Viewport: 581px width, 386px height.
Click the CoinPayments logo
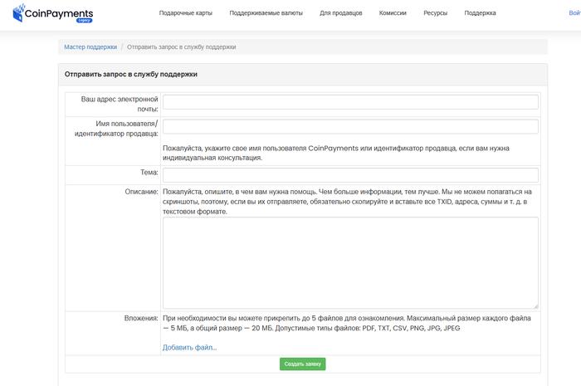point(52,13)
